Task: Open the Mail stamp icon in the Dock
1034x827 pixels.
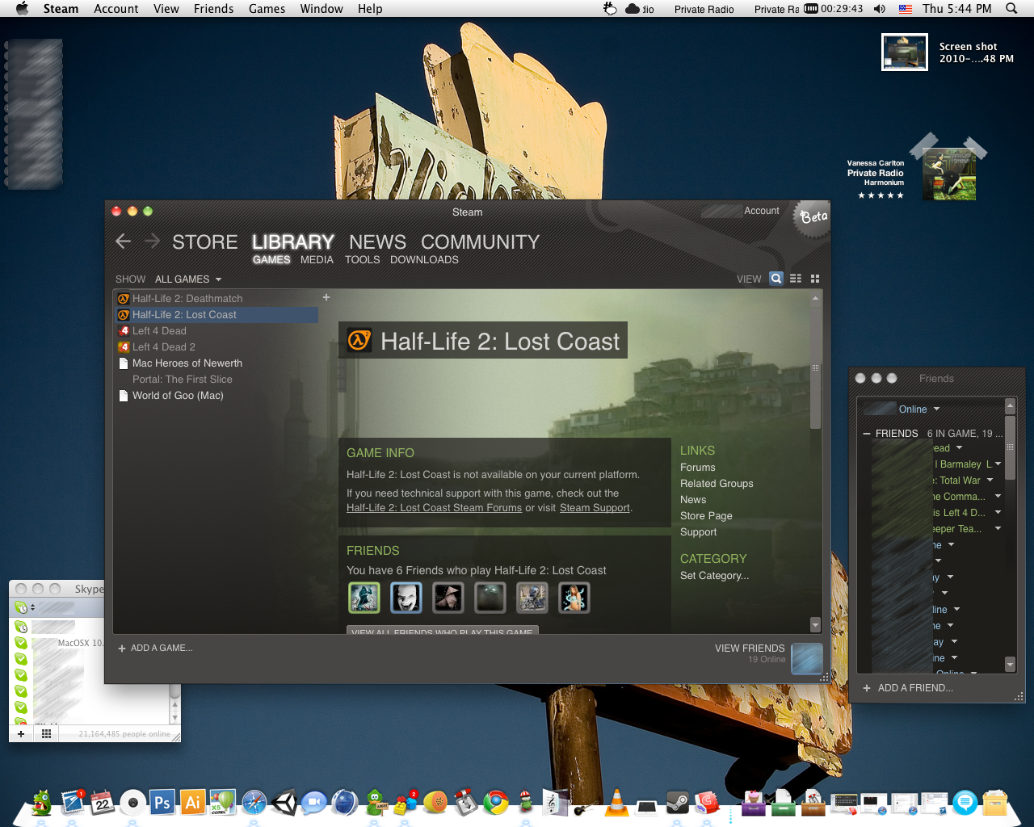Action: pyautogui.click(x=72, y=803)
